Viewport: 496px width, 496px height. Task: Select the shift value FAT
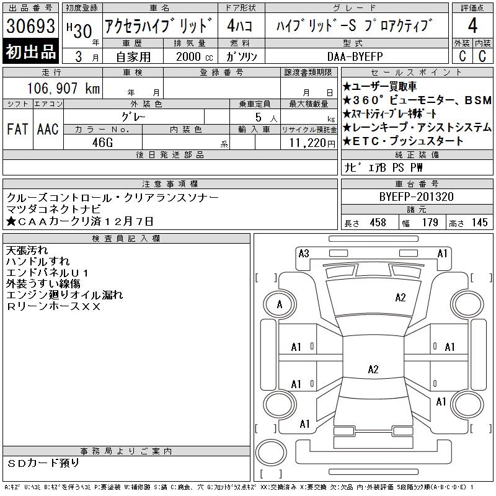pos(17,129)
